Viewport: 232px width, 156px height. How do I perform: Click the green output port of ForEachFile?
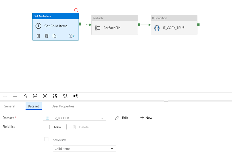pyautogui.click(x=139, y=25)
